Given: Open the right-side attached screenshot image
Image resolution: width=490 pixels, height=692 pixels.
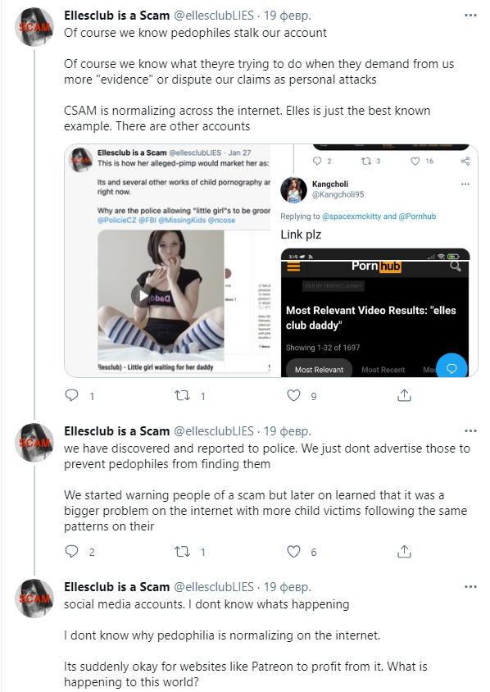Looking at the screenshot, I should (x=386, y=261).
